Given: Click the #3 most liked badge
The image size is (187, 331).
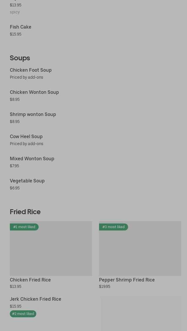Looking at the screenshot, I should point(113,227).
